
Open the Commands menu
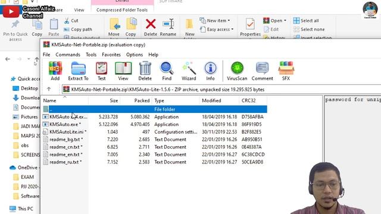coord(68,55)
